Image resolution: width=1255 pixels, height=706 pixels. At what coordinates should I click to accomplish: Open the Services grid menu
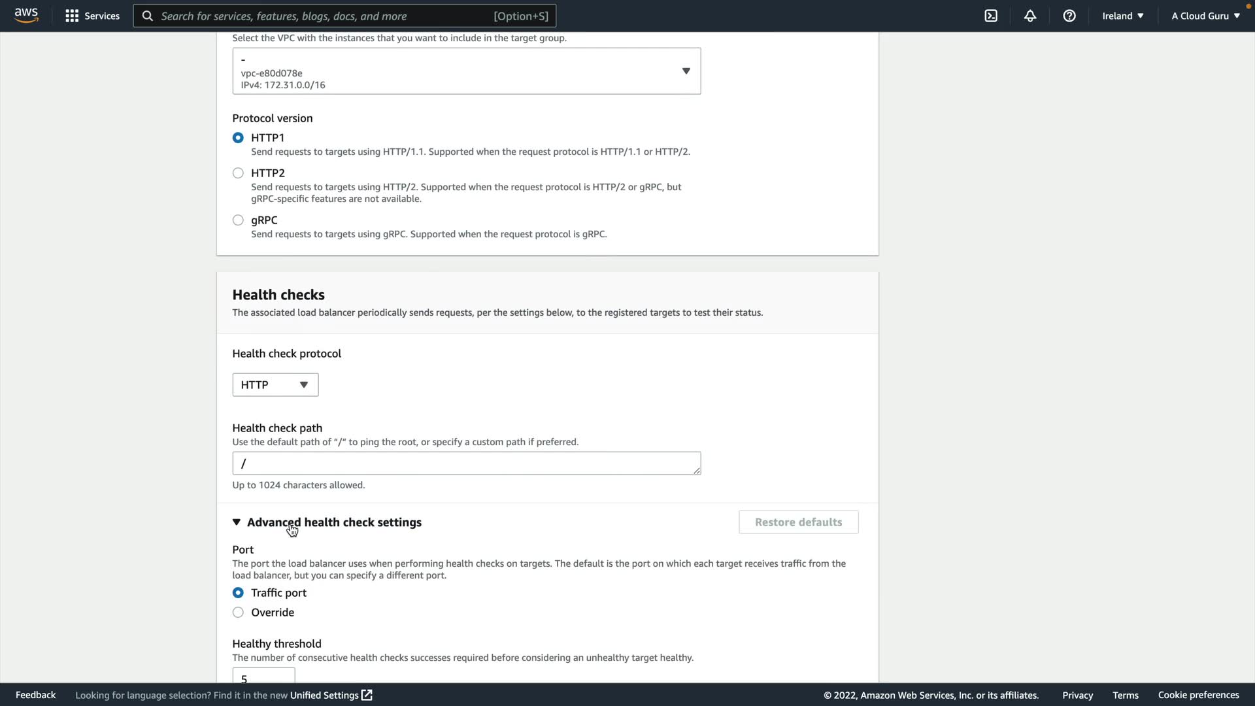coord(72,16)
